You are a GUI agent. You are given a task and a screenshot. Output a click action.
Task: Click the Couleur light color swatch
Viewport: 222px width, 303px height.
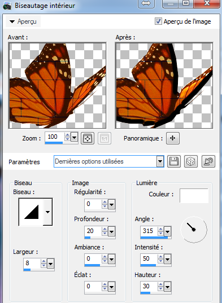[194, 196]
